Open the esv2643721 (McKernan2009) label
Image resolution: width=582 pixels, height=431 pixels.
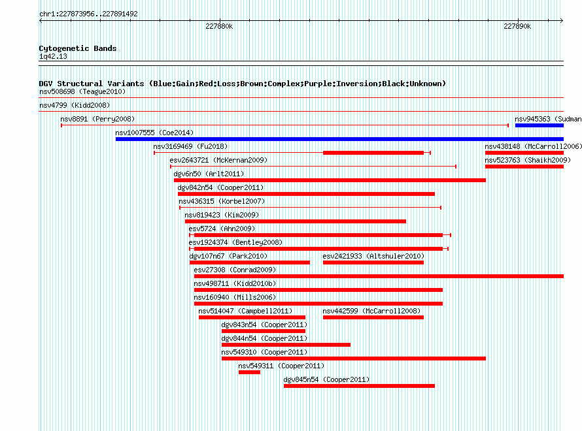pyautogui.click(x=218, y=160)
